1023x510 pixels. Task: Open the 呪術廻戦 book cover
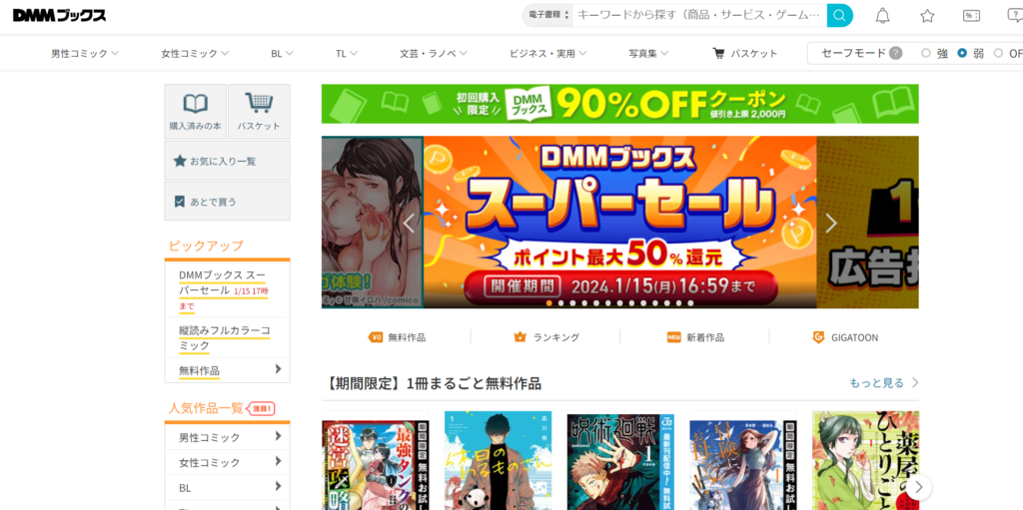[619, 460]
